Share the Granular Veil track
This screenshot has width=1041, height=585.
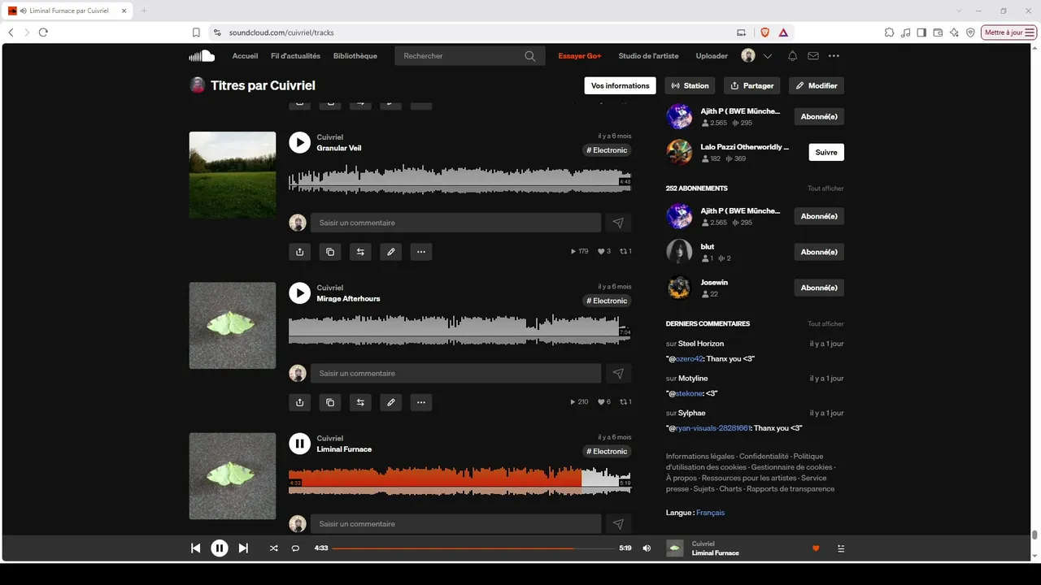click(300, 252)
